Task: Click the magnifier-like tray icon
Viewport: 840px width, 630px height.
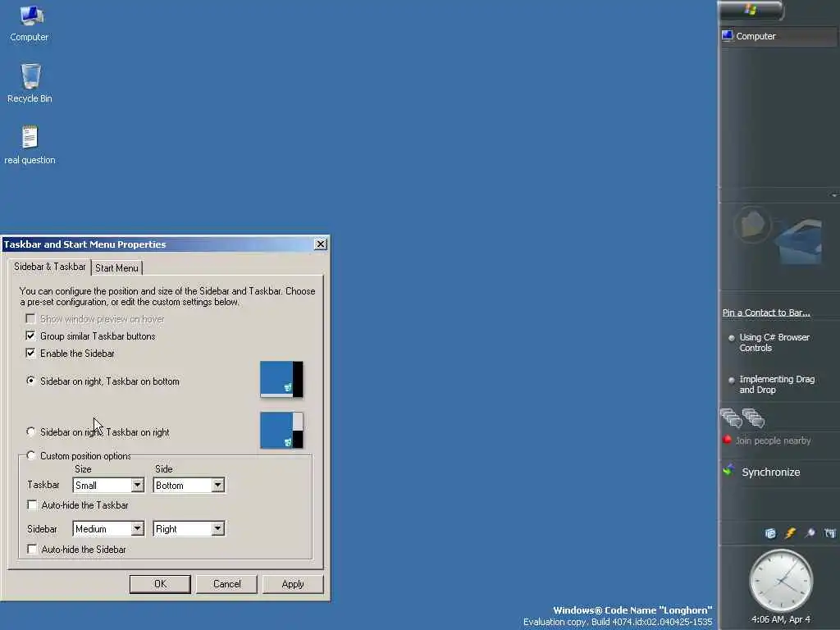Action: (810, 533)
